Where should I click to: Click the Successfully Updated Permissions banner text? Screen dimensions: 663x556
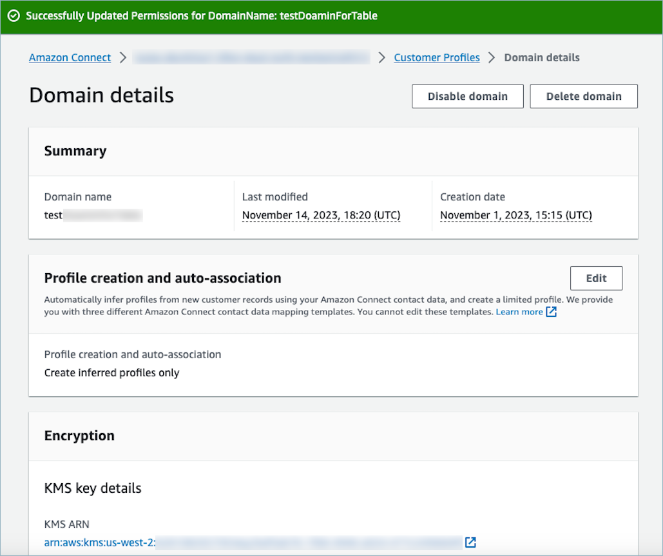point(201,16)
